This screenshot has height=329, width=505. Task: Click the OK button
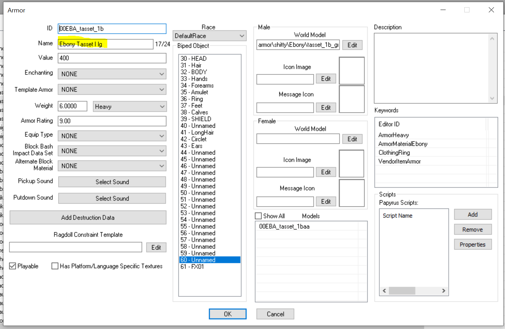click(228, 314)
